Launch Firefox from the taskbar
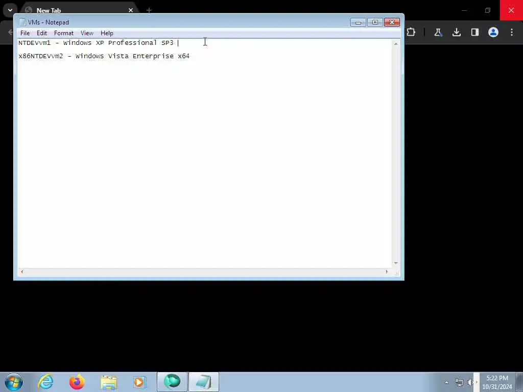The height and width of the screenshot is (392, 523). click(77, 382)
